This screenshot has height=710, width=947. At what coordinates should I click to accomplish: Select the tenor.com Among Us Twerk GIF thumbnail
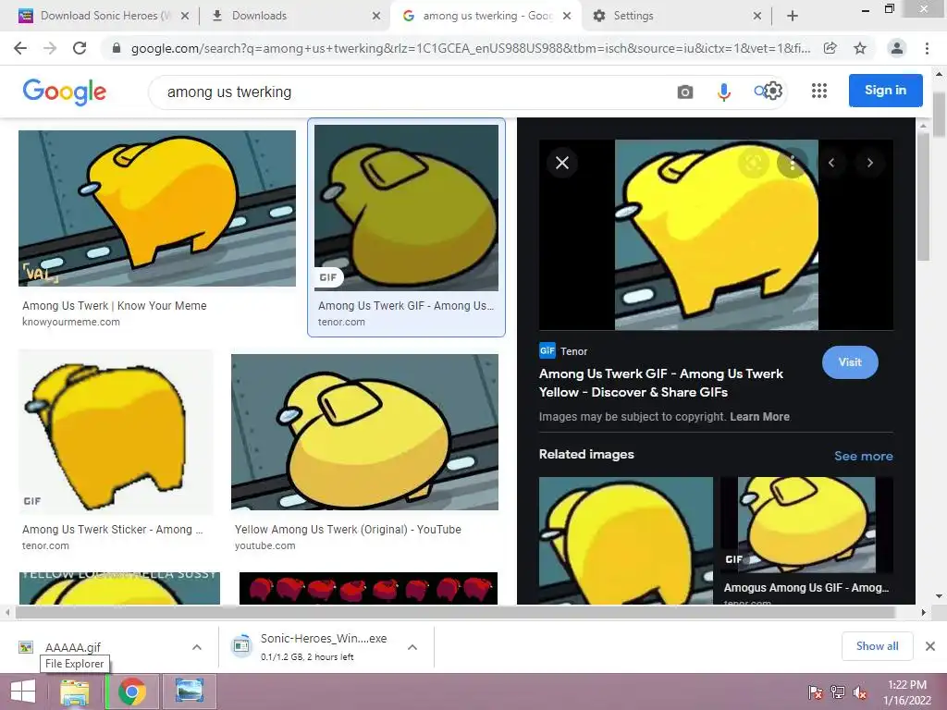tap(407, 208)
